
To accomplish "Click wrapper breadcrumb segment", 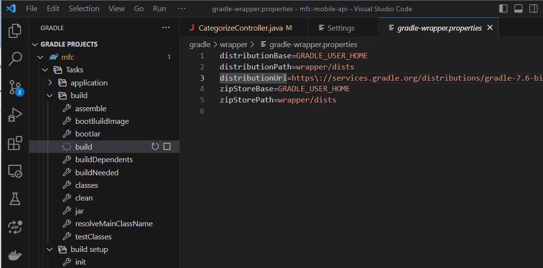I will (234, 45).
